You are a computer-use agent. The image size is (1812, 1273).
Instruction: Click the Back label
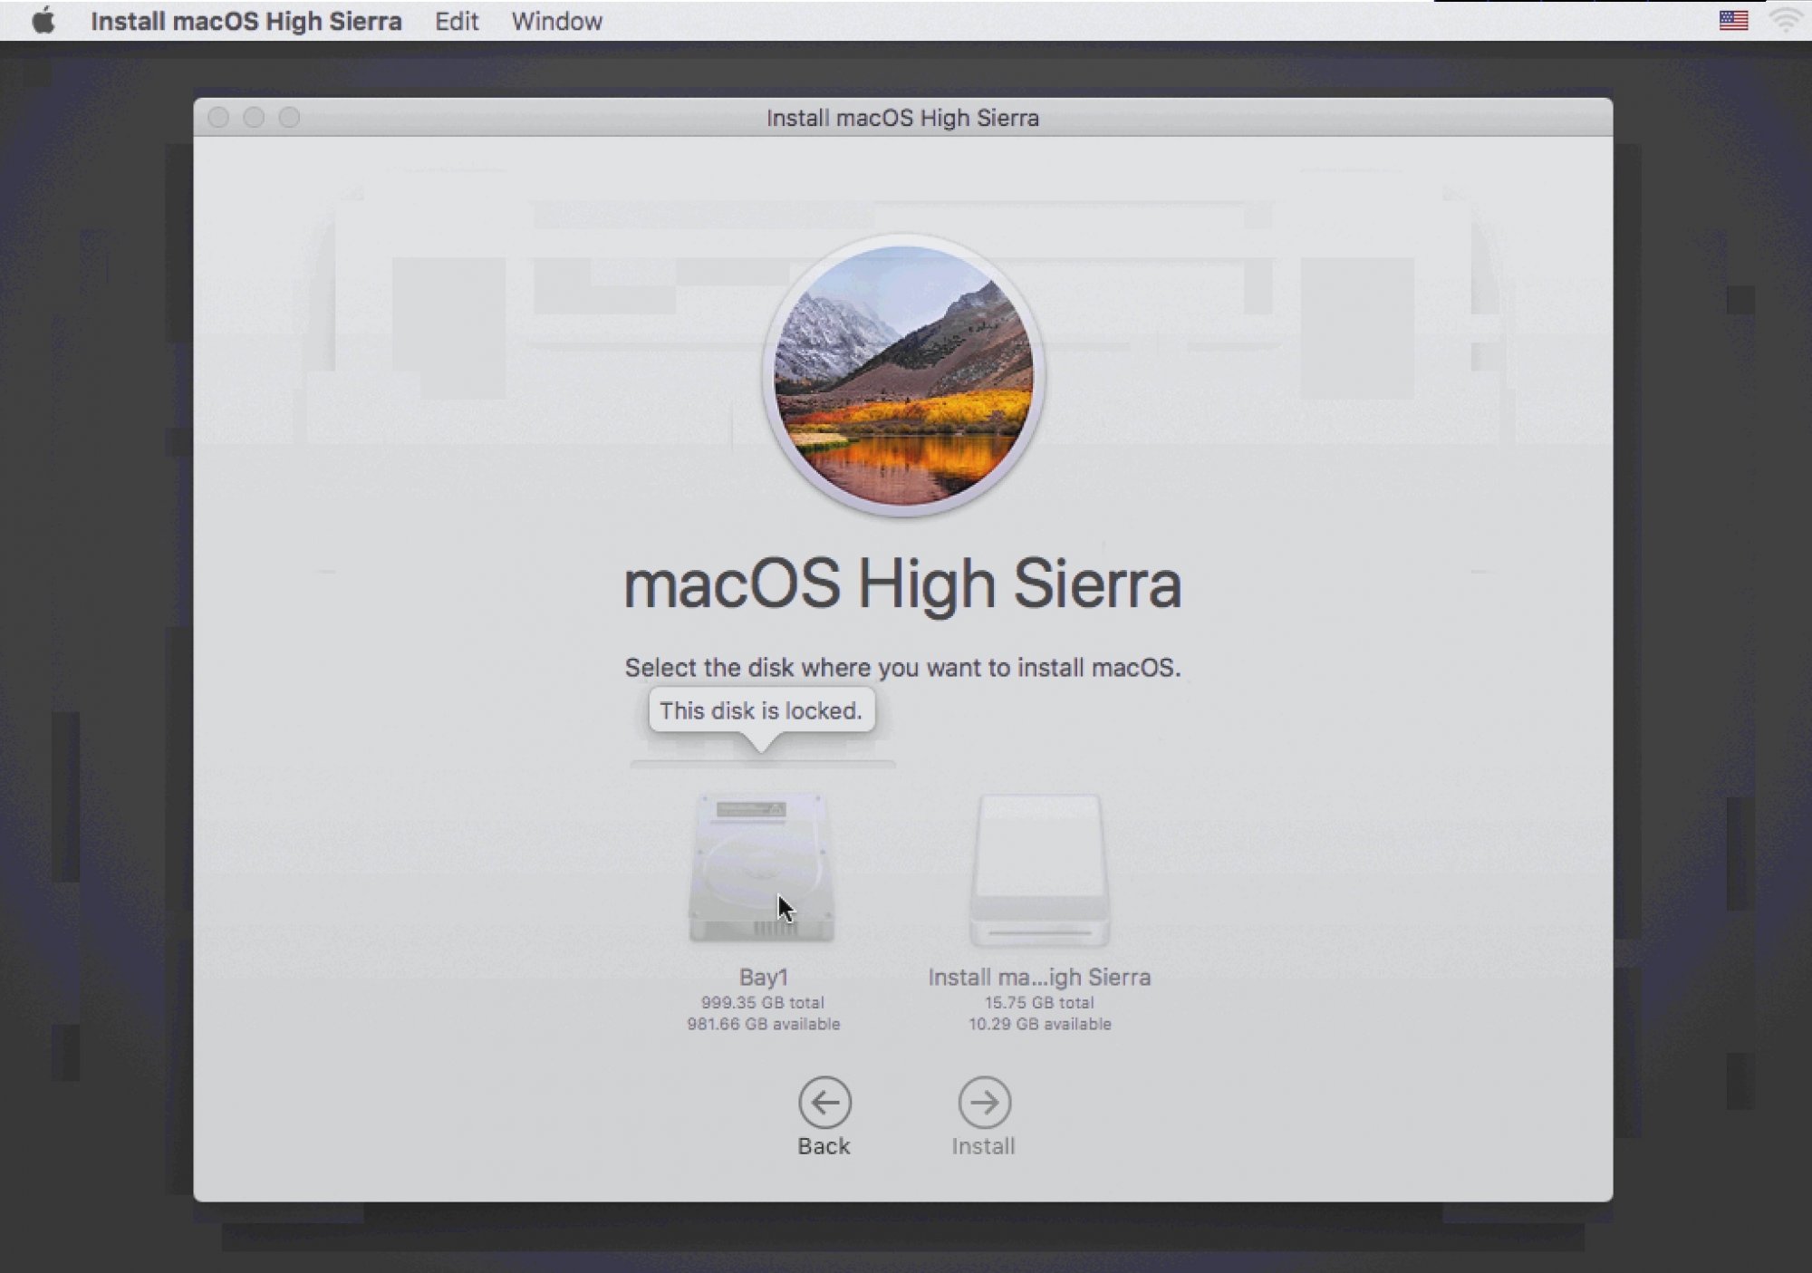[824, 1146]
